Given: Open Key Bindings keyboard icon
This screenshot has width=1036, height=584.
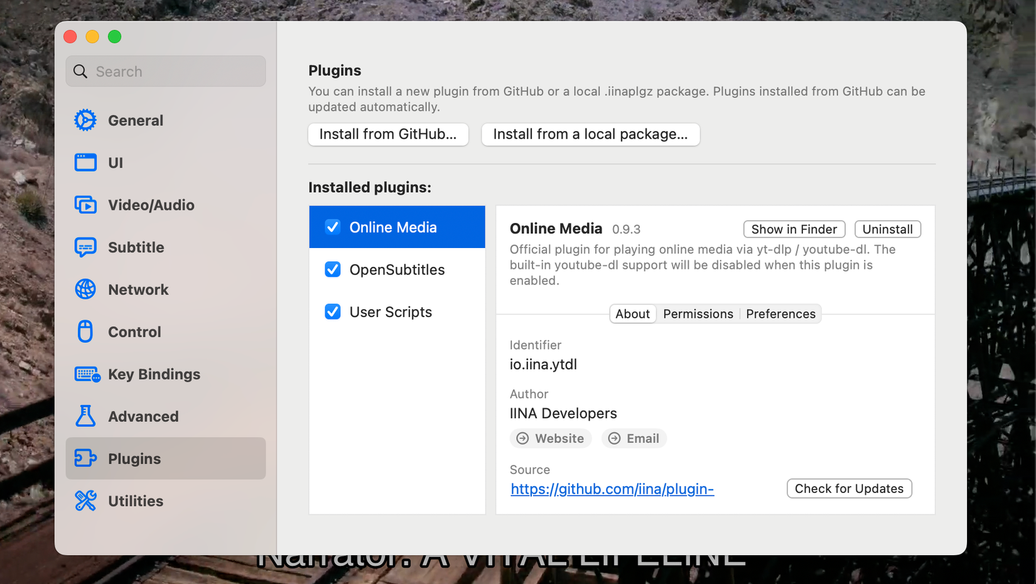Looking at the screenshot, I should point(84,374).
